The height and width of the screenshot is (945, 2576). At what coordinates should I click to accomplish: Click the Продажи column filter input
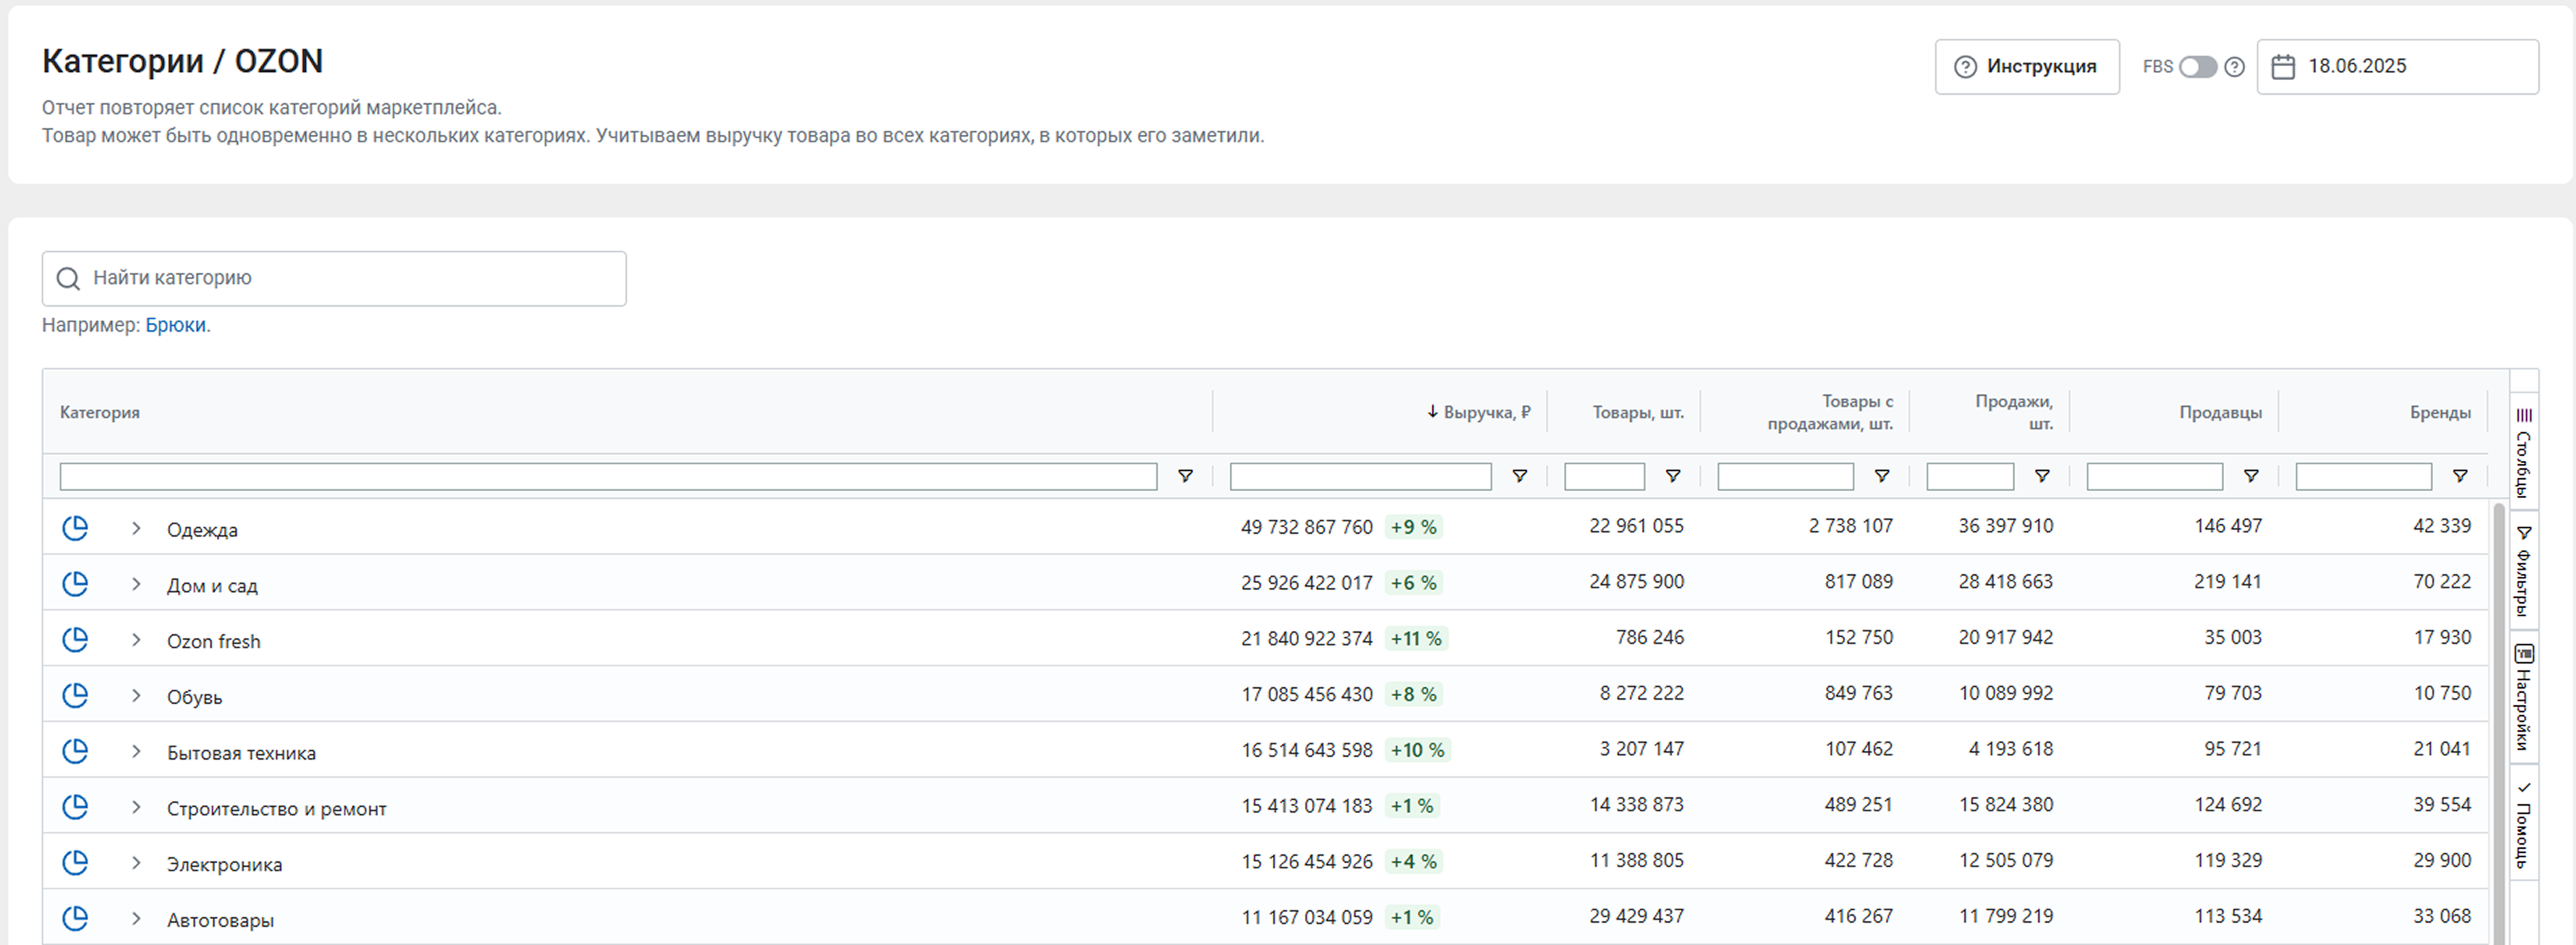point(1970,476)
